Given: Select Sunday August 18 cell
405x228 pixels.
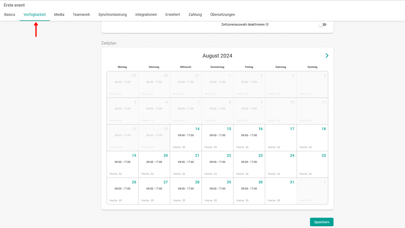Looking at the screenshot, I should [312, 138].
